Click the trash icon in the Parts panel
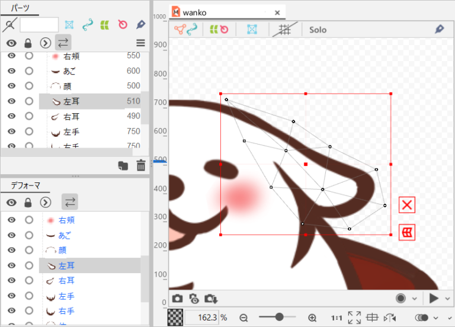455x327 pixels. click(x=141, y=166)
